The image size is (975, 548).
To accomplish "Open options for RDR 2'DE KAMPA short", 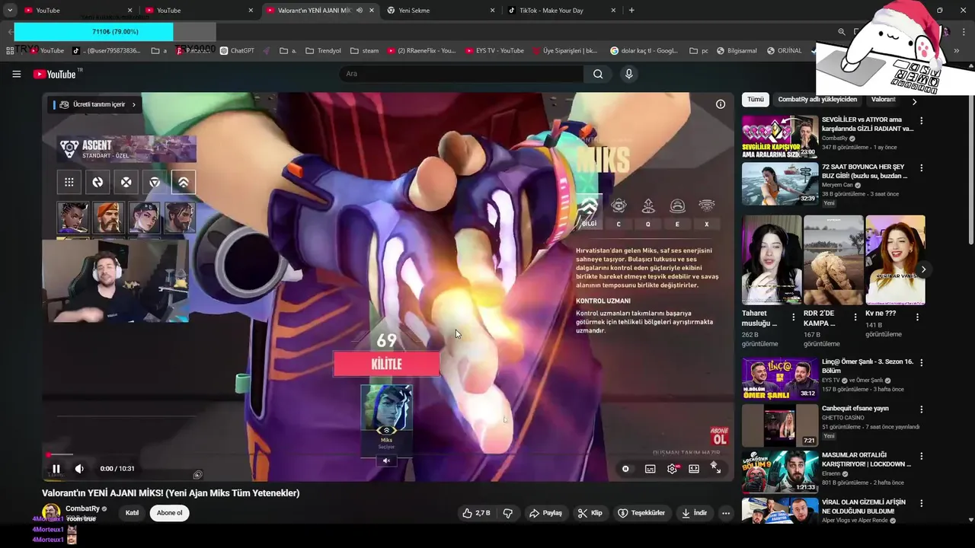I will 855,317.
